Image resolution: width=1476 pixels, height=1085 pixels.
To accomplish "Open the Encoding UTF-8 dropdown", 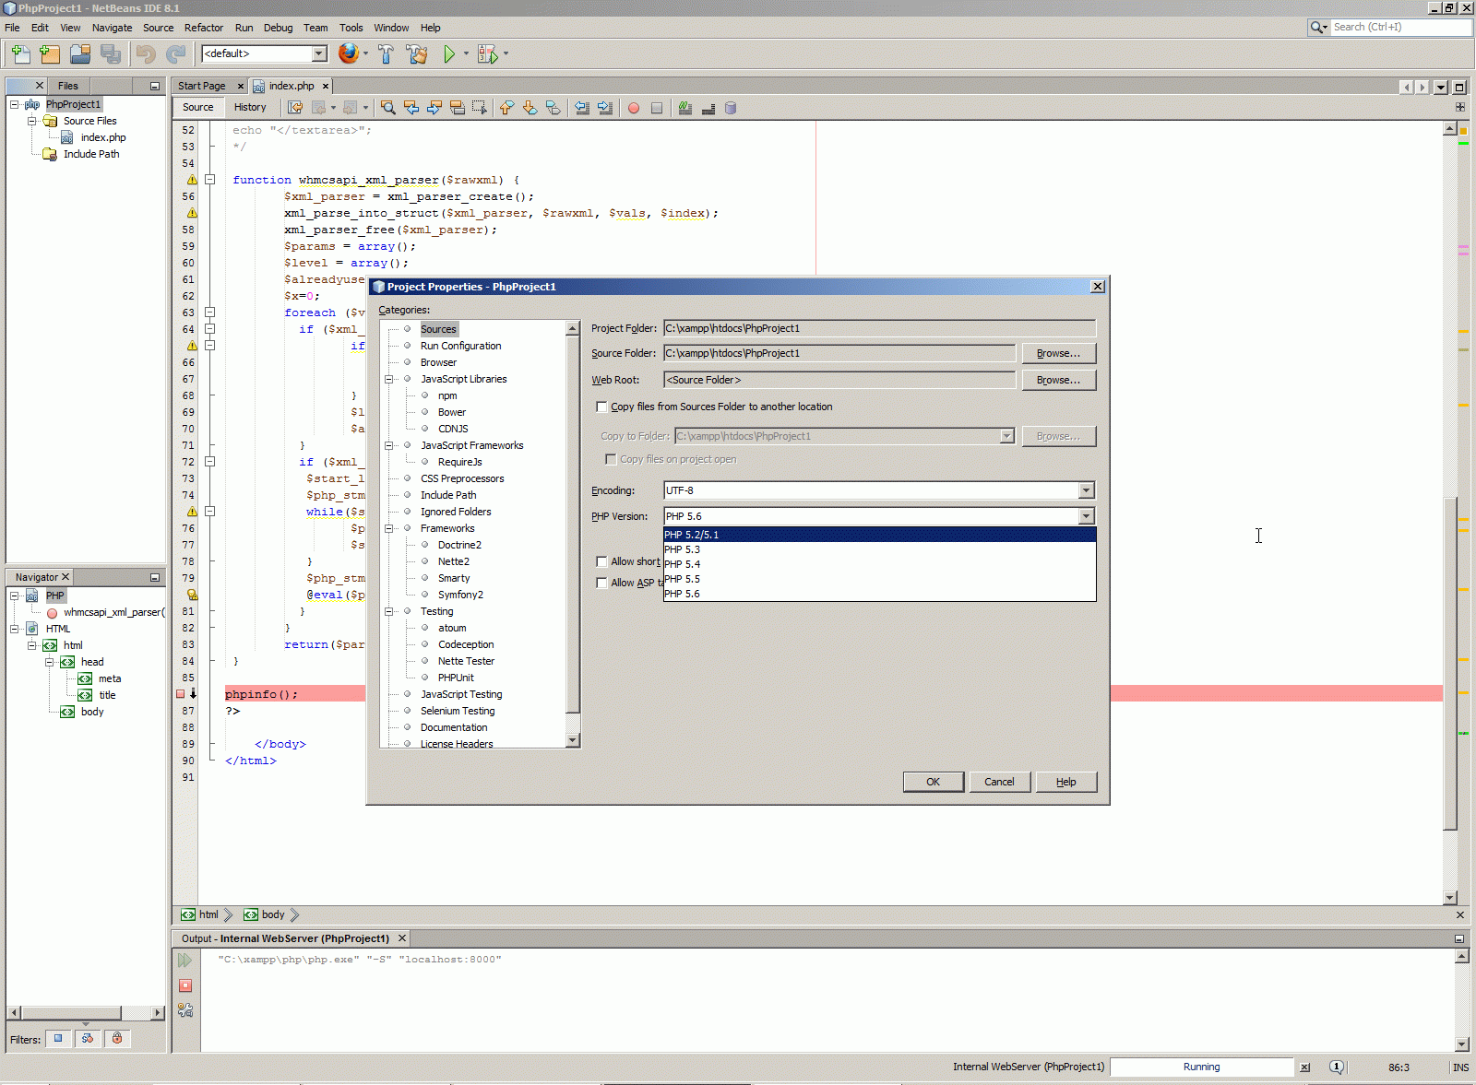I will coord(878,490).
